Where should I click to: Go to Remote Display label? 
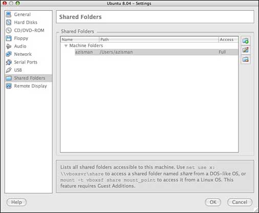tap(30, 86)
